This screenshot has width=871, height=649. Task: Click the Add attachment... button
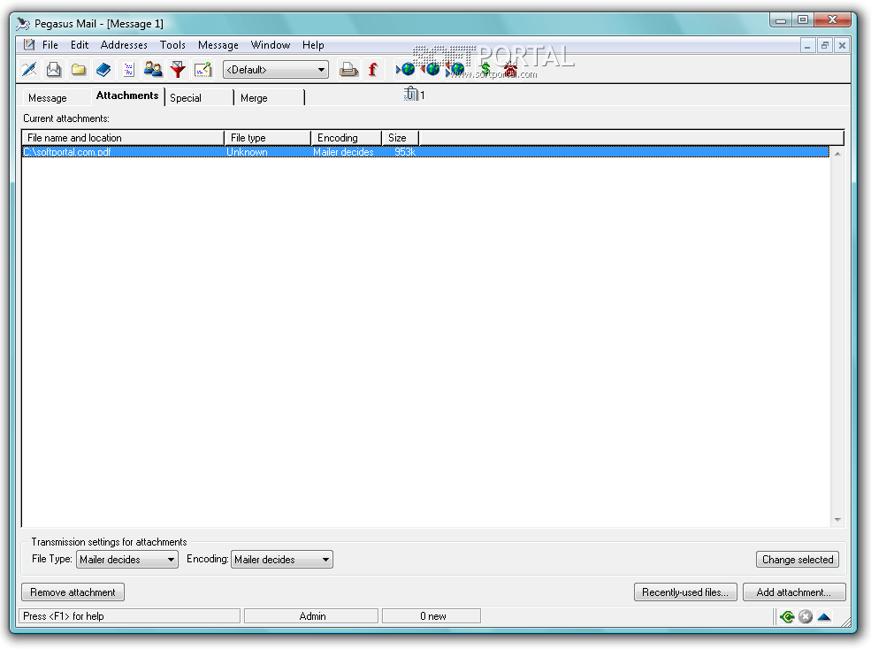coord(794,592)
